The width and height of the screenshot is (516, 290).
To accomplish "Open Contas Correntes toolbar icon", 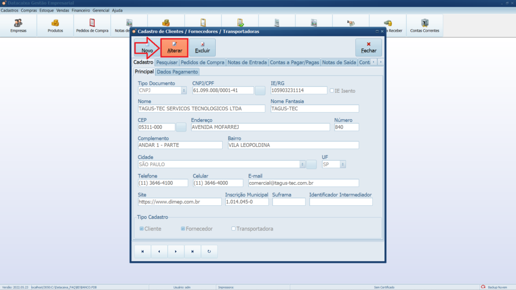I will coord(424,26).
